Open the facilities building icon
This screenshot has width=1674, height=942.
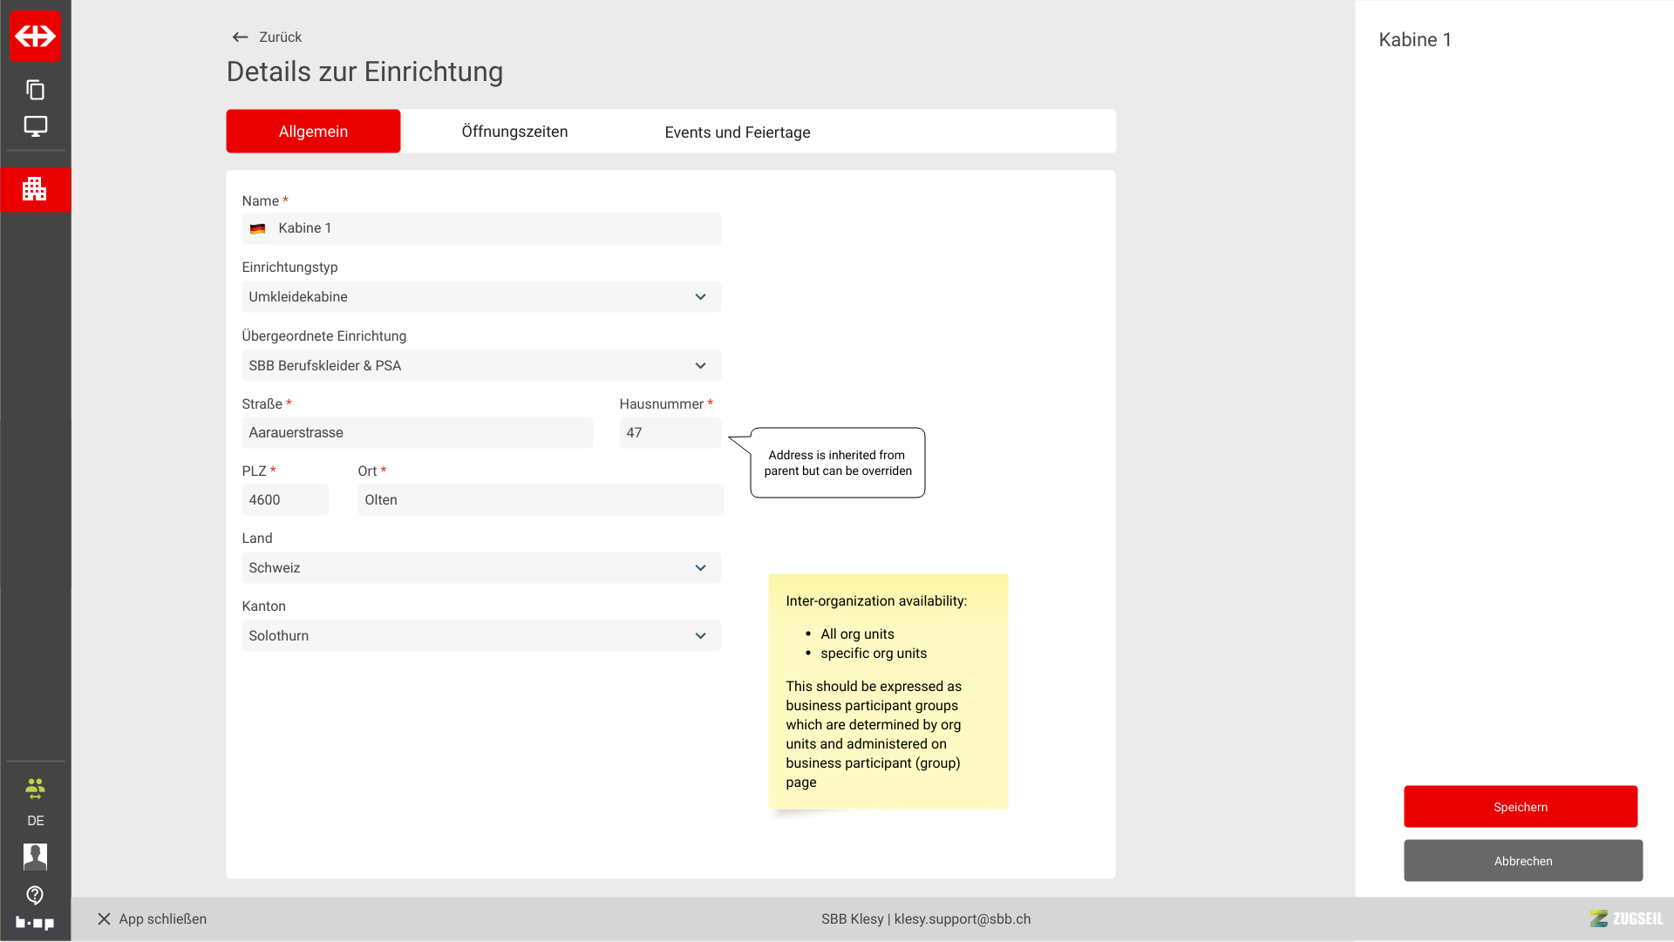pyautogui.click(x=35, y=189)
